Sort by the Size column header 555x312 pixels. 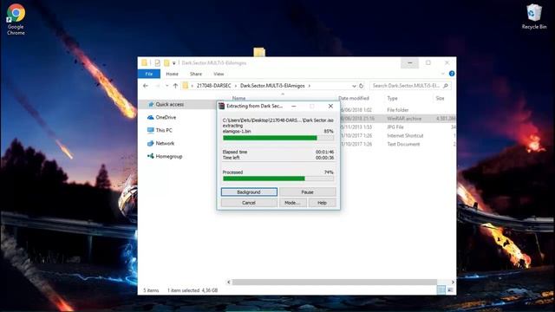pyautogui.click(x=440, y=98)
